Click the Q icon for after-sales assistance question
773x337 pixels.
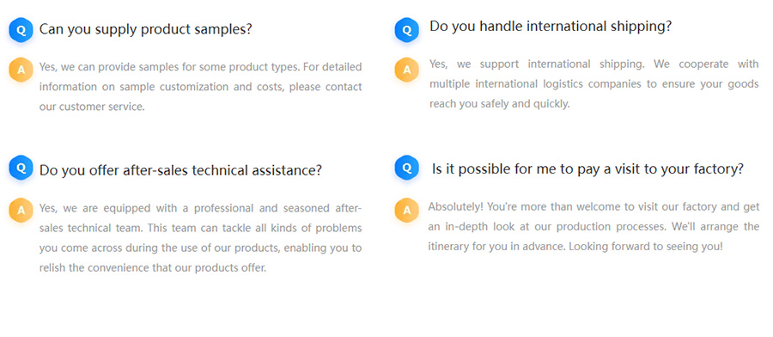coord(21,168)
